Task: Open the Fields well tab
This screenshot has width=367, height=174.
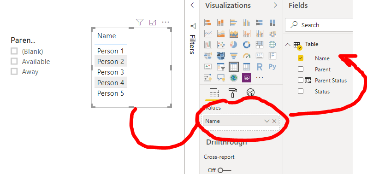Action: (214, 93)
